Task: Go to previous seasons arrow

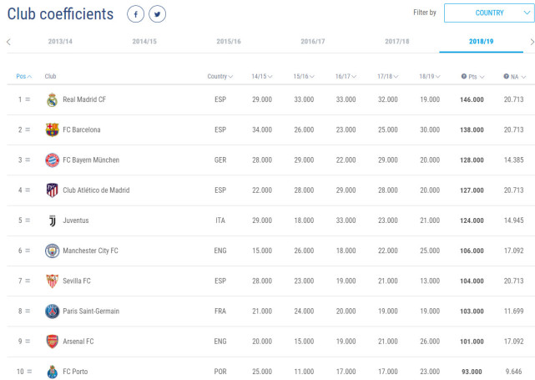Action: coord(8,42)
